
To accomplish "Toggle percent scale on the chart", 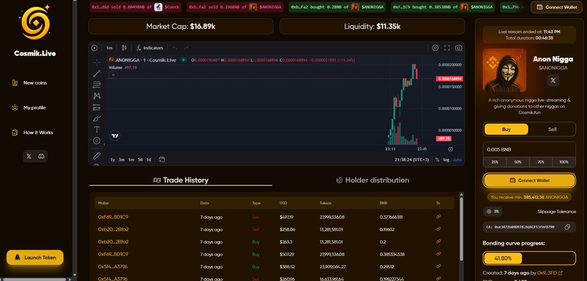I will point(437,160).
